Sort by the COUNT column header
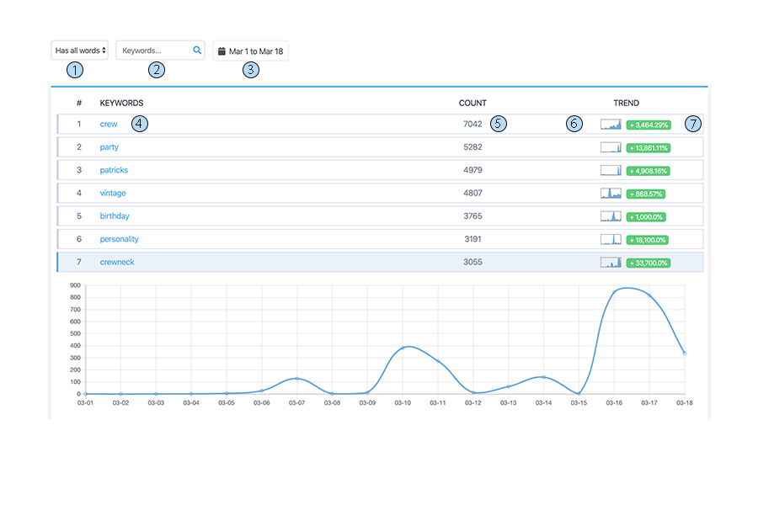 pos(472,103)
